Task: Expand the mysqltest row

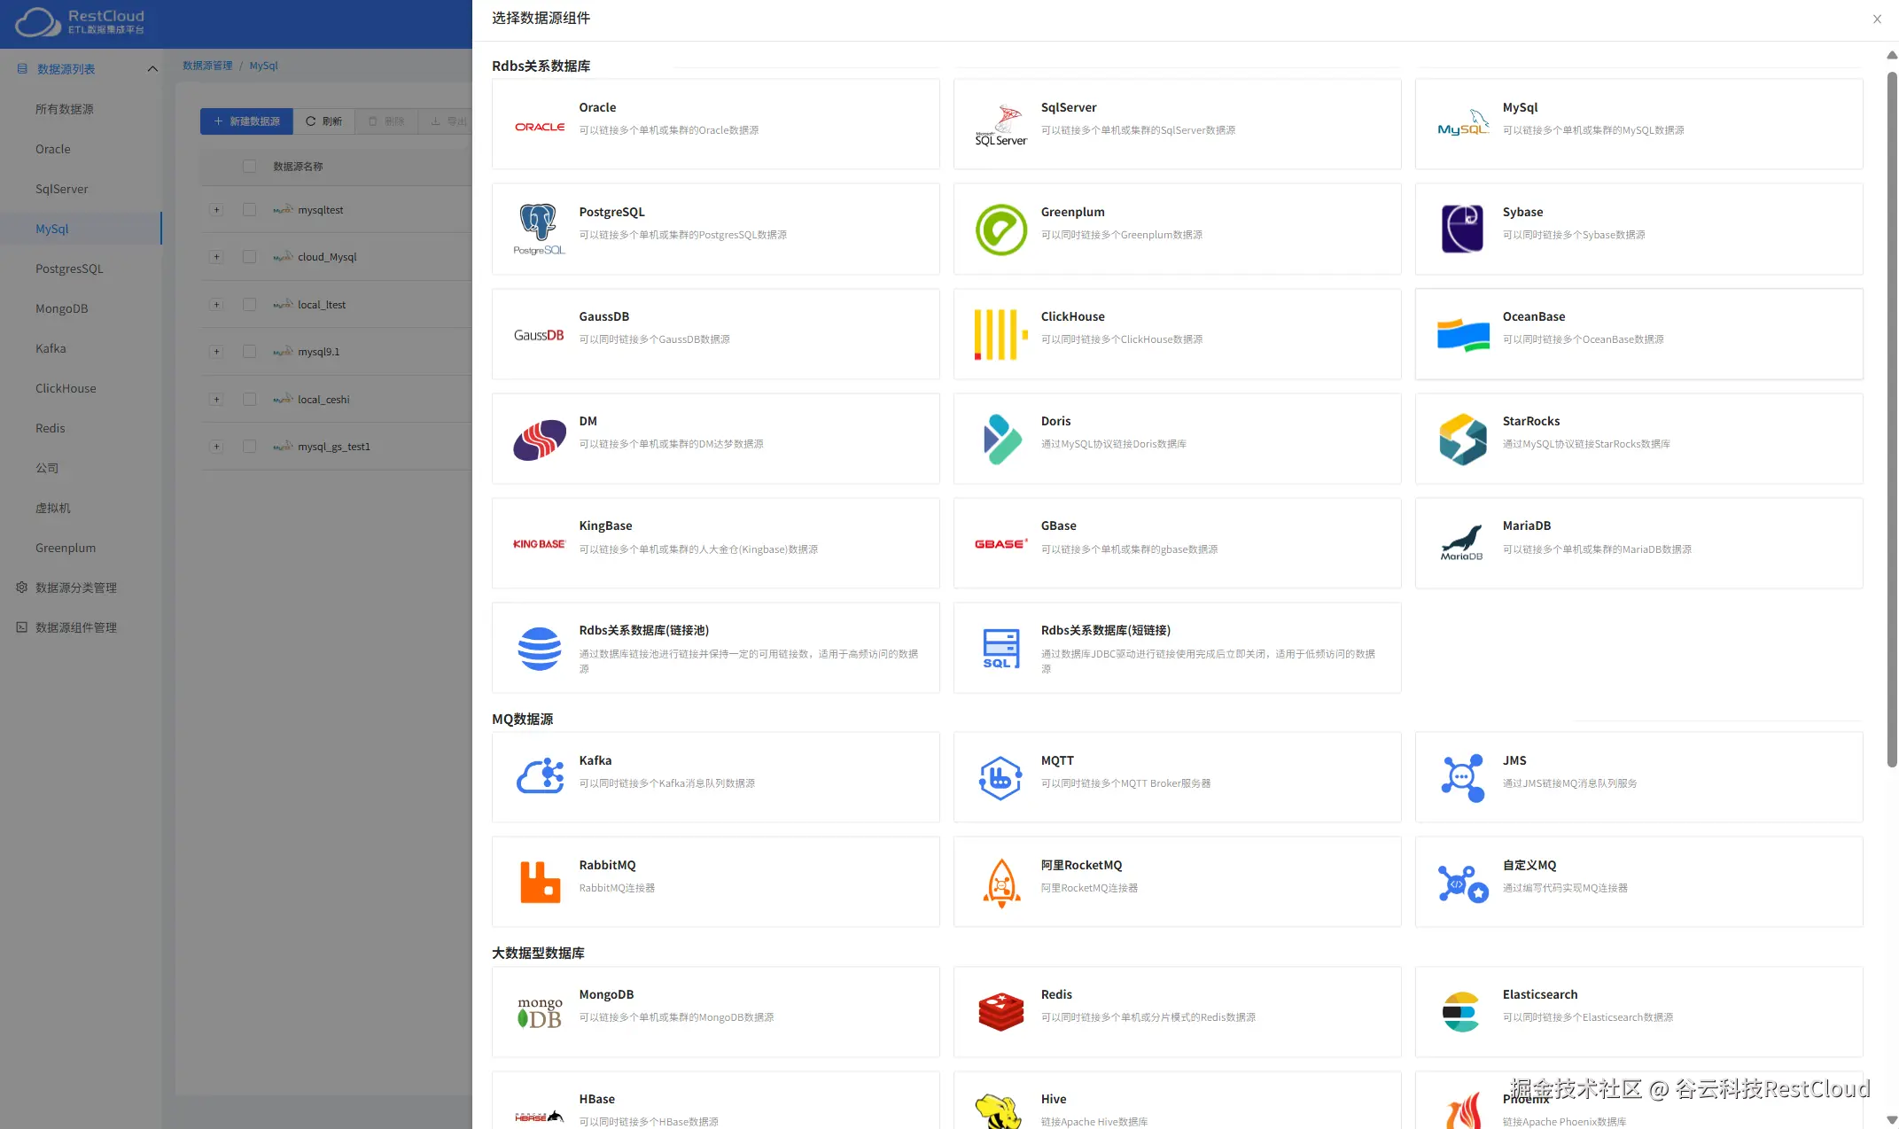Action: (x=216, y=210)
